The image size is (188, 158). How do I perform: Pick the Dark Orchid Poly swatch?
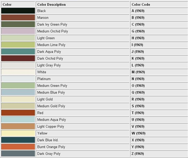point(18,58)
